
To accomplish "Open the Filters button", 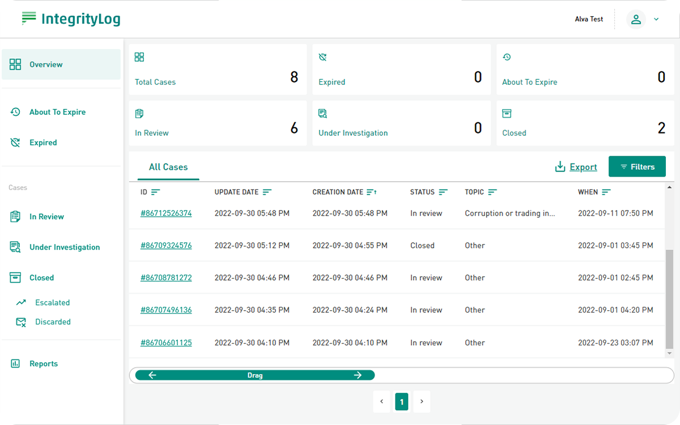I will (x=637, y=166).
